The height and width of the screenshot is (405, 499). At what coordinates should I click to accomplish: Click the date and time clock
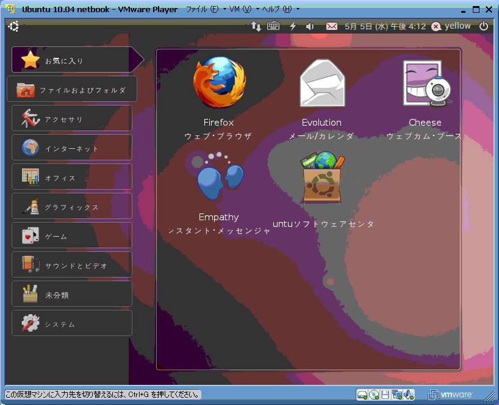point(385,26)
